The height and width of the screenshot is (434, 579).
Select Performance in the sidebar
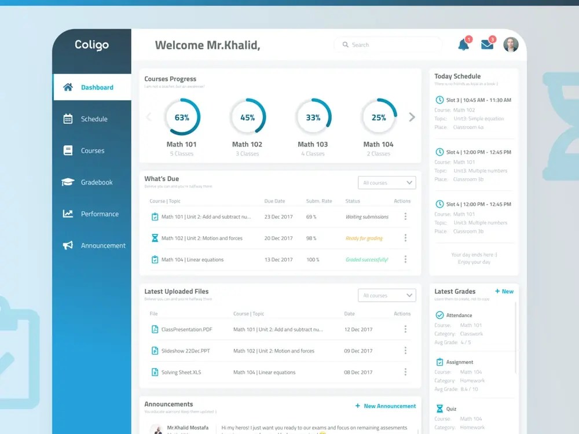(99, 214)
